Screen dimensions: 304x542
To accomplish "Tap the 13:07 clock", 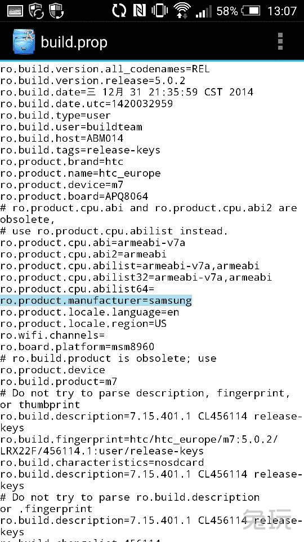I will 281,11.
